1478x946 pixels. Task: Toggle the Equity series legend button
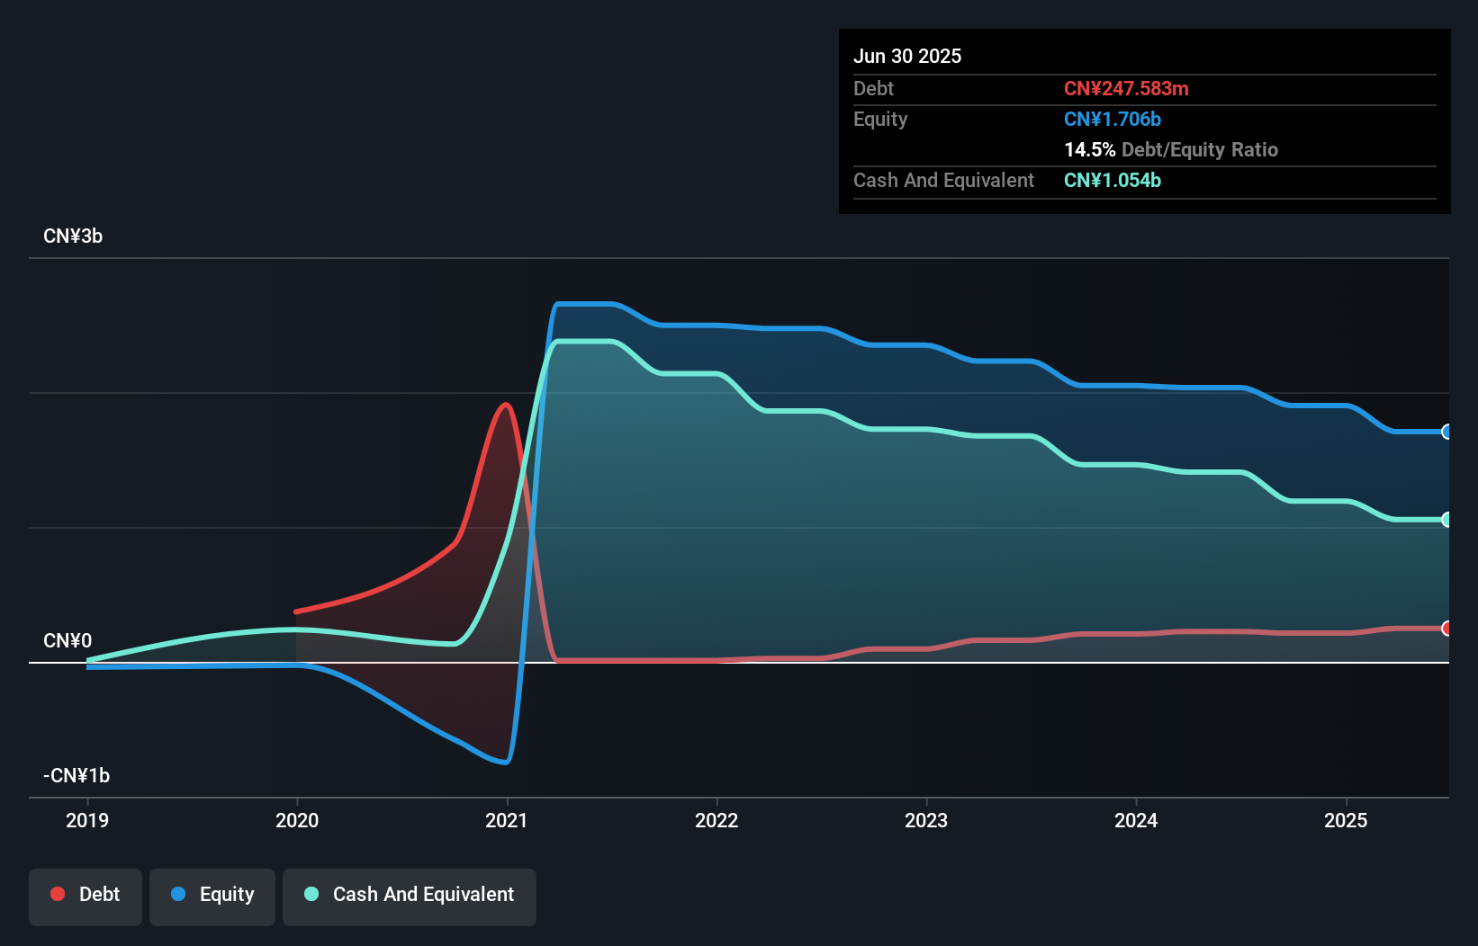point(212,897)
